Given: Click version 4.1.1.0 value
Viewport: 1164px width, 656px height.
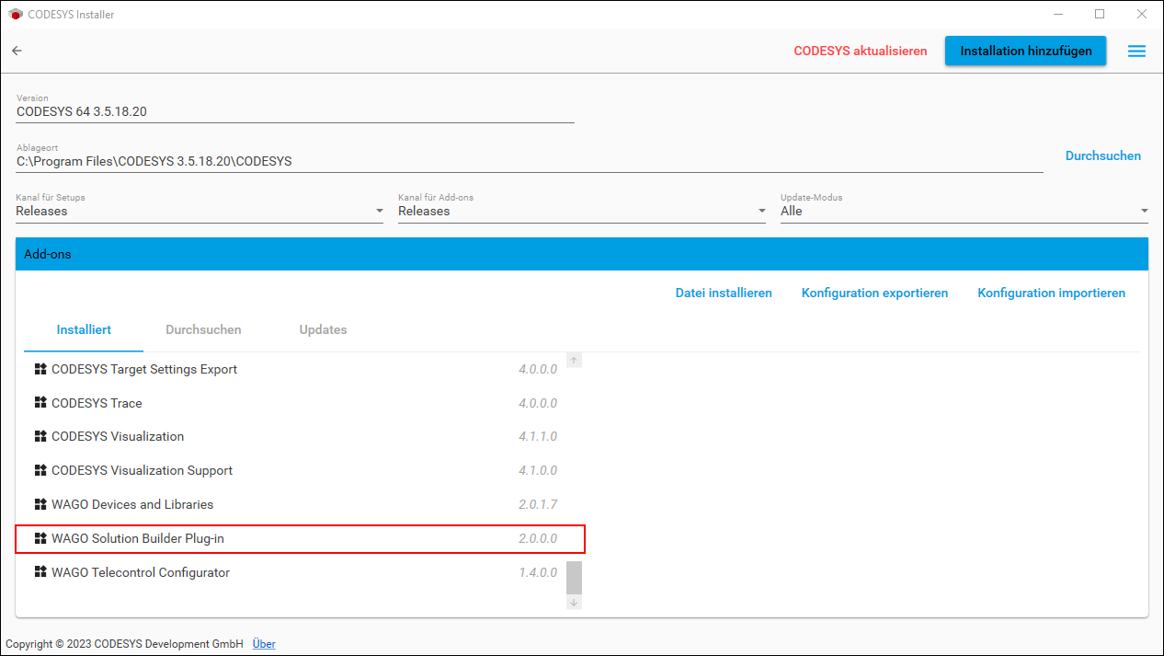Looking at the screenshot, I should [538, 436].
